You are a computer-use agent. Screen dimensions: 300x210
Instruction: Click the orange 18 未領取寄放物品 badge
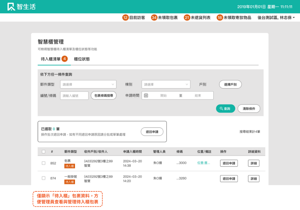coord(220,18)
